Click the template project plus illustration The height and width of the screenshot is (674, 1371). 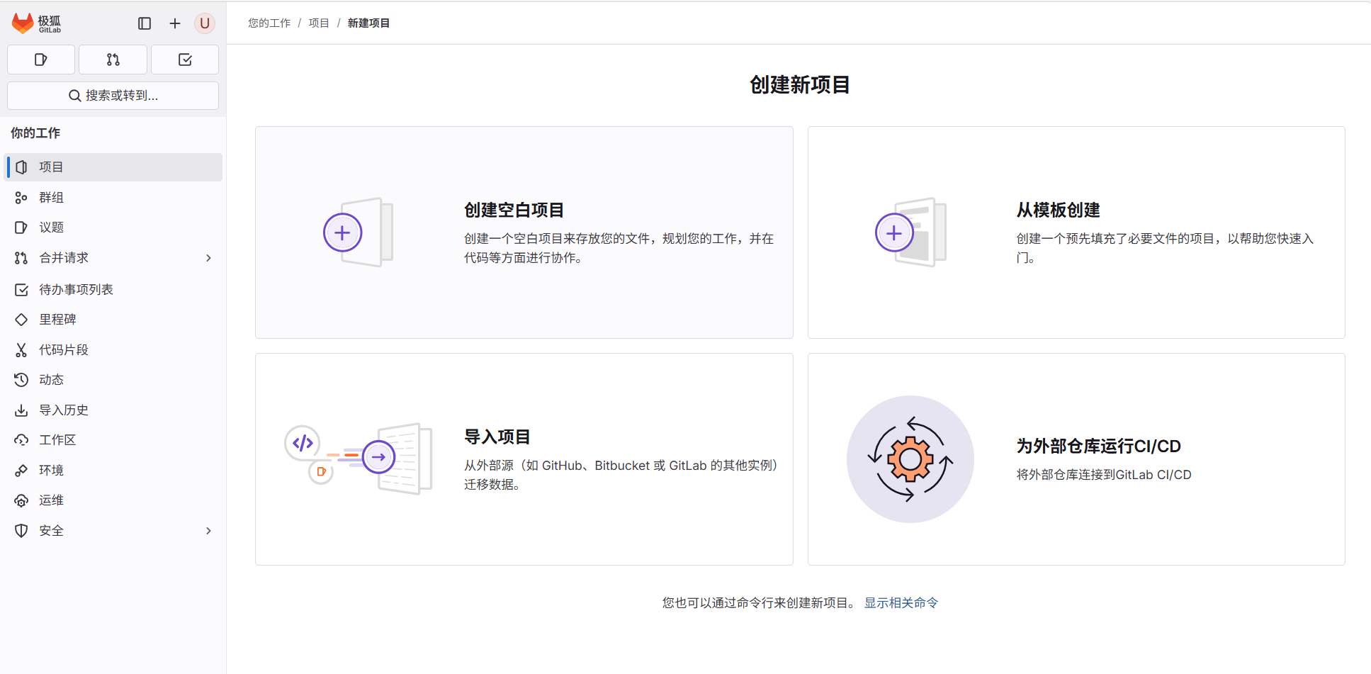(x=911, y=232)
